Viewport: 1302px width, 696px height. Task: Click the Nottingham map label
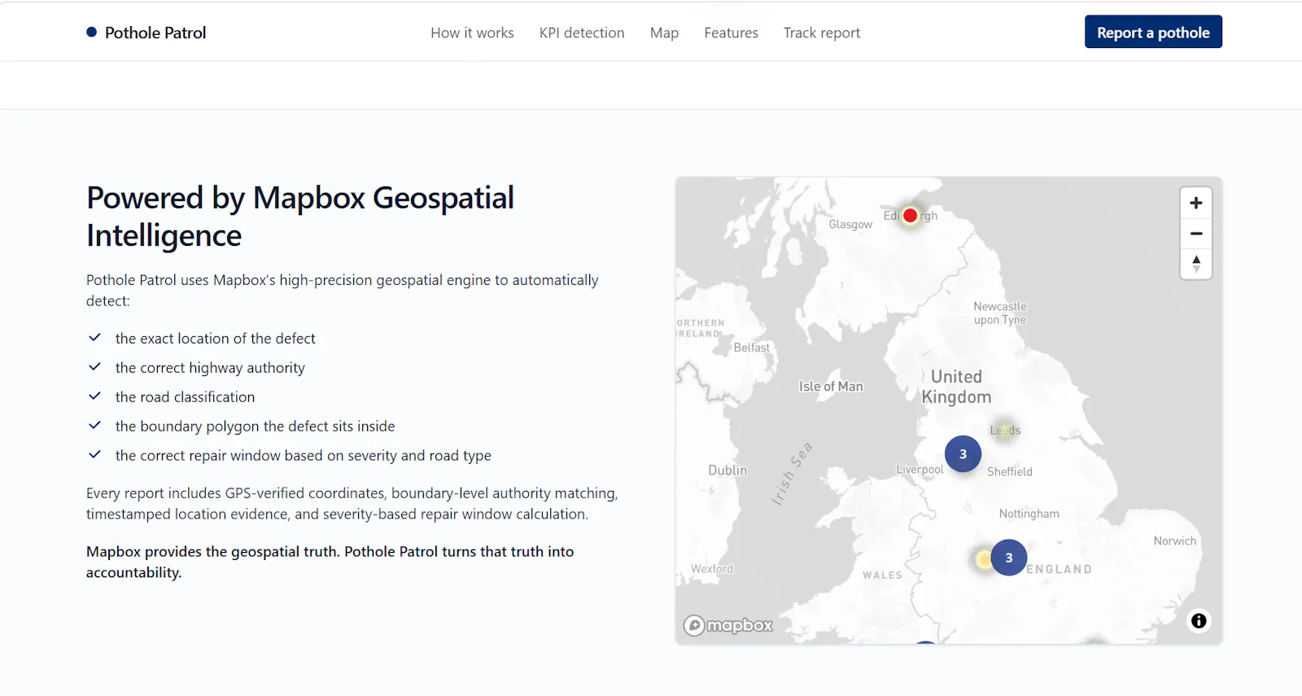[x=1029, y=514]
